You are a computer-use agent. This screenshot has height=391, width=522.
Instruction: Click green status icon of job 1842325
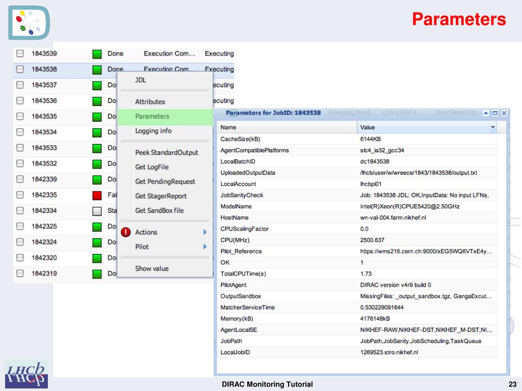click(x=97, y=227)
